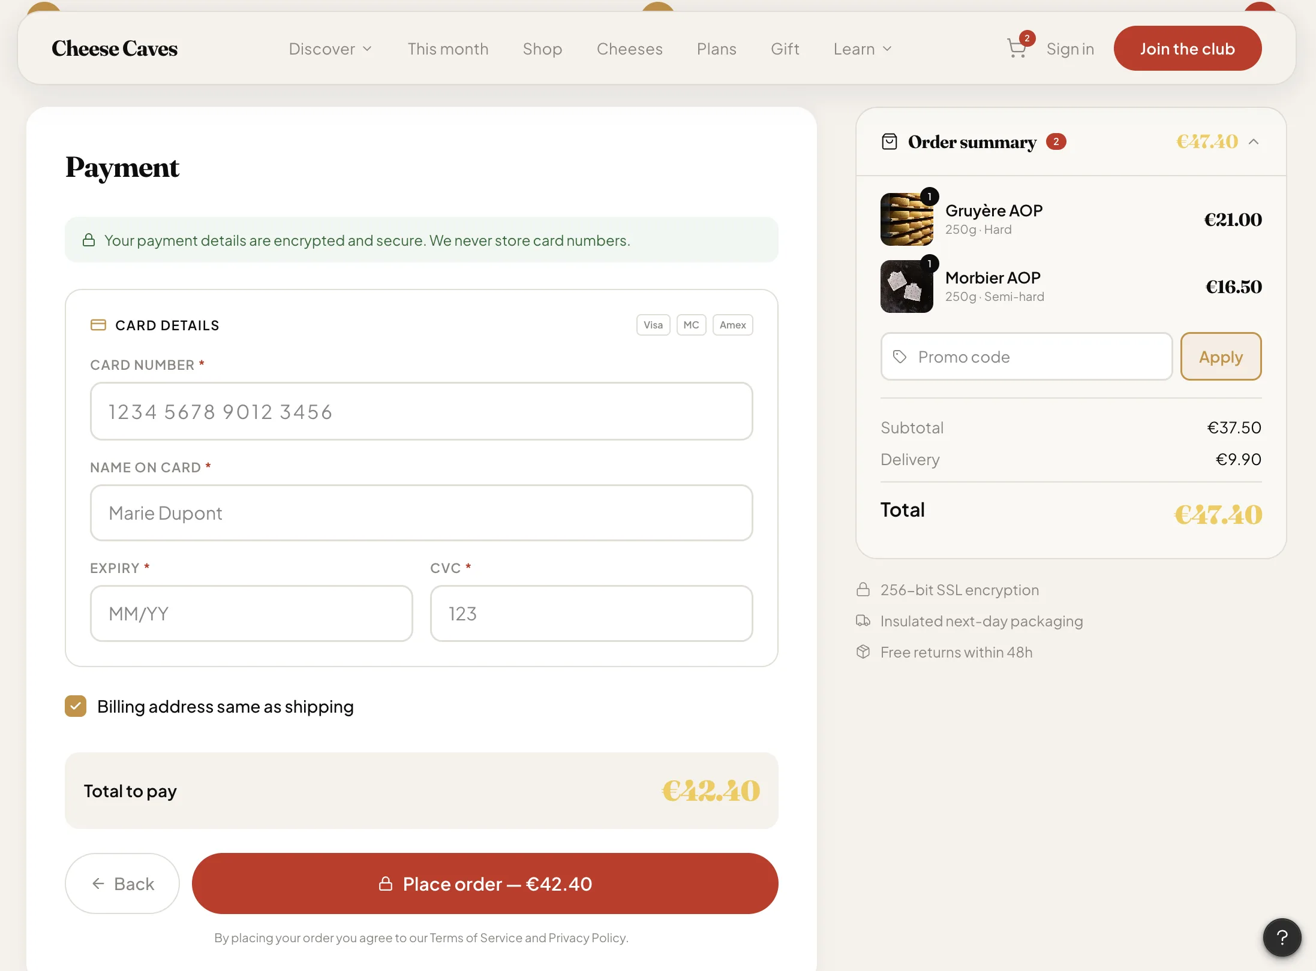Click the Cheese Caves logo
This screenshot has width=1316, height=971.
click(114, 48)
